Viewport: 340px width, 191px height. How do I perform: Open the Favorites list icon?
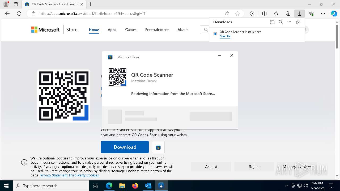pos(276,14)
